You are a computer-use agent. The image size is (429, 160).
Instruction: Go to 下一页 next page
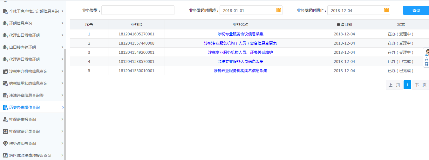click(x=420, y=85)
